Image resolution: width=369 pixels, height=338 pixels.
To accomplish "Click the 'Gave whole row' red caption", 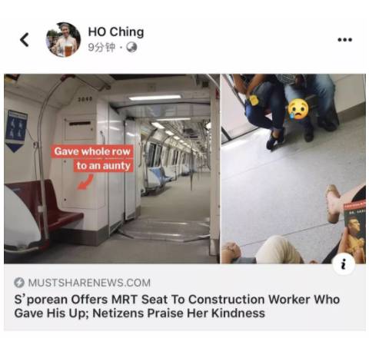I will pyautogui.click(x=92, y=151).
